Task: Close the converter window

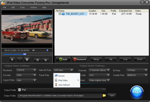Action: click(x=147, y=2)
